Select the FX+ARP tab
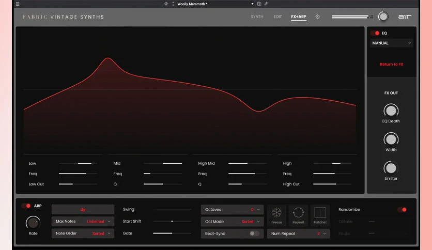The image size is (432, 250). (299, 17)
